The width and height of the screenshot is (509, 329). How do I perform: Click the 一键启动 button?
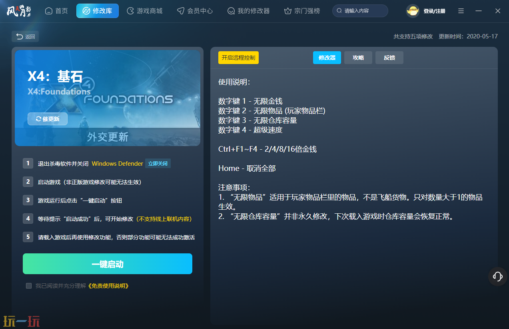click(x=108, y=264)
